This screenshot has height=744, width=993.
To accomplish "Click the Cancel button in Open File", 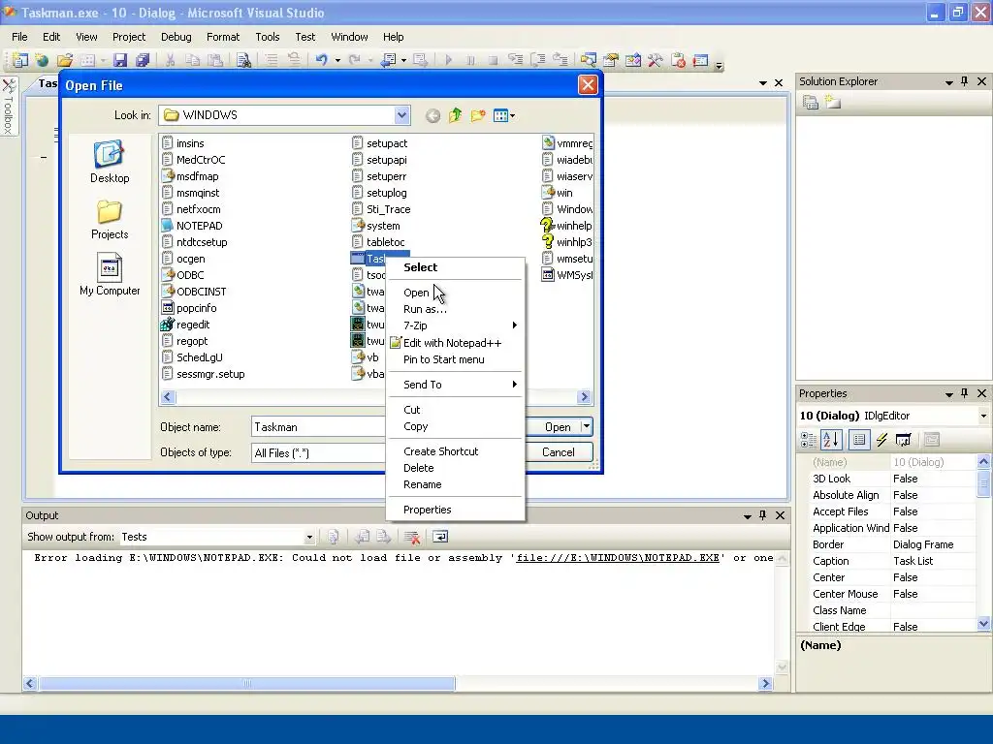I will (558, 451).
